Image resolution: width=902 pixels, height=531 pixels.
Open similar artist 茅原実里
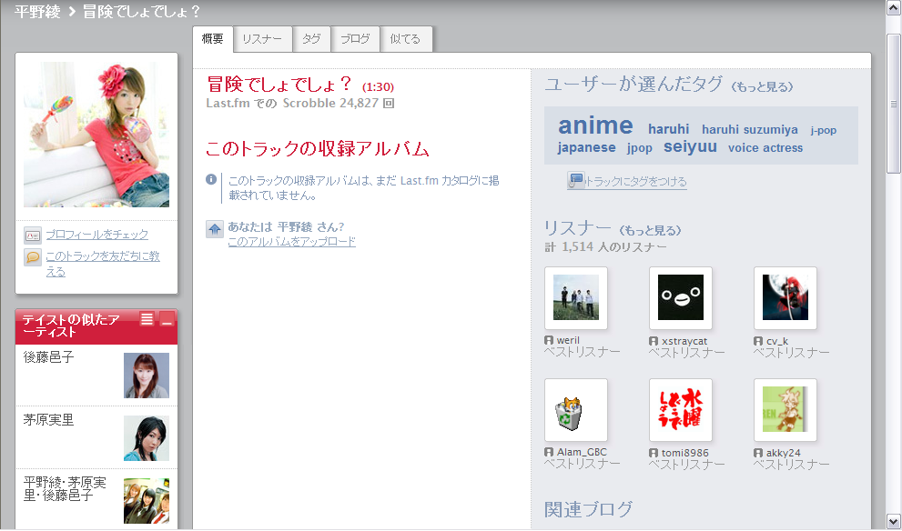point(49,420)
